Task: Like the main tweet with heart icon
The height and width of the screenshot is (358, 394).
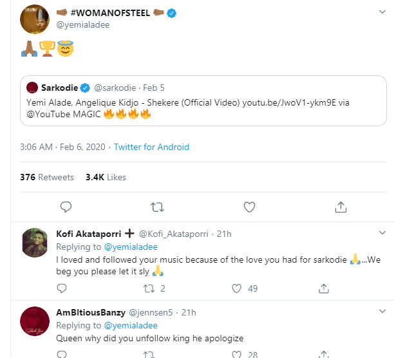Action: click(250, 207)
